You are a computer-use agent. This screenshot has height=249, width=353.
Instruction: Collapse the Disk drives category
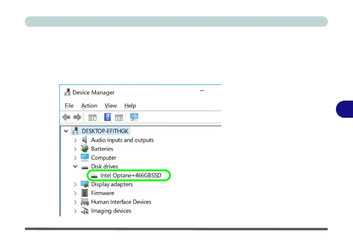point(75,167)
